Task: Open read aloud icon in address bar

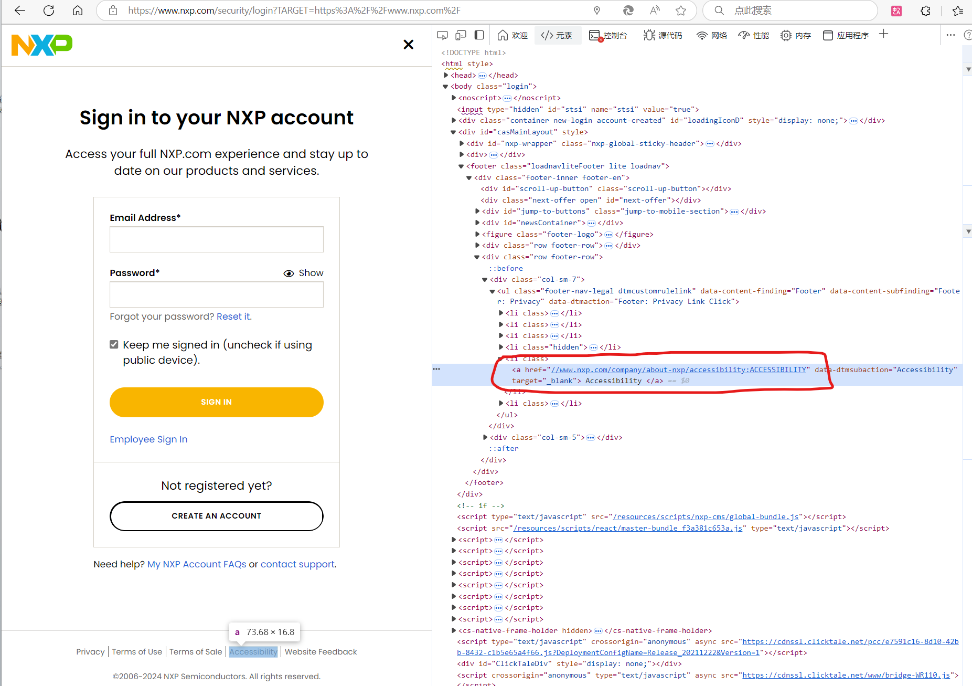Action: coord(655,10)
